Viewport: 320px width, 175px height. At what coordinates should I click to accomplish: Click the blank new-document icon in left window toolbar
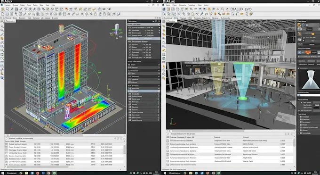pos(3,14)
